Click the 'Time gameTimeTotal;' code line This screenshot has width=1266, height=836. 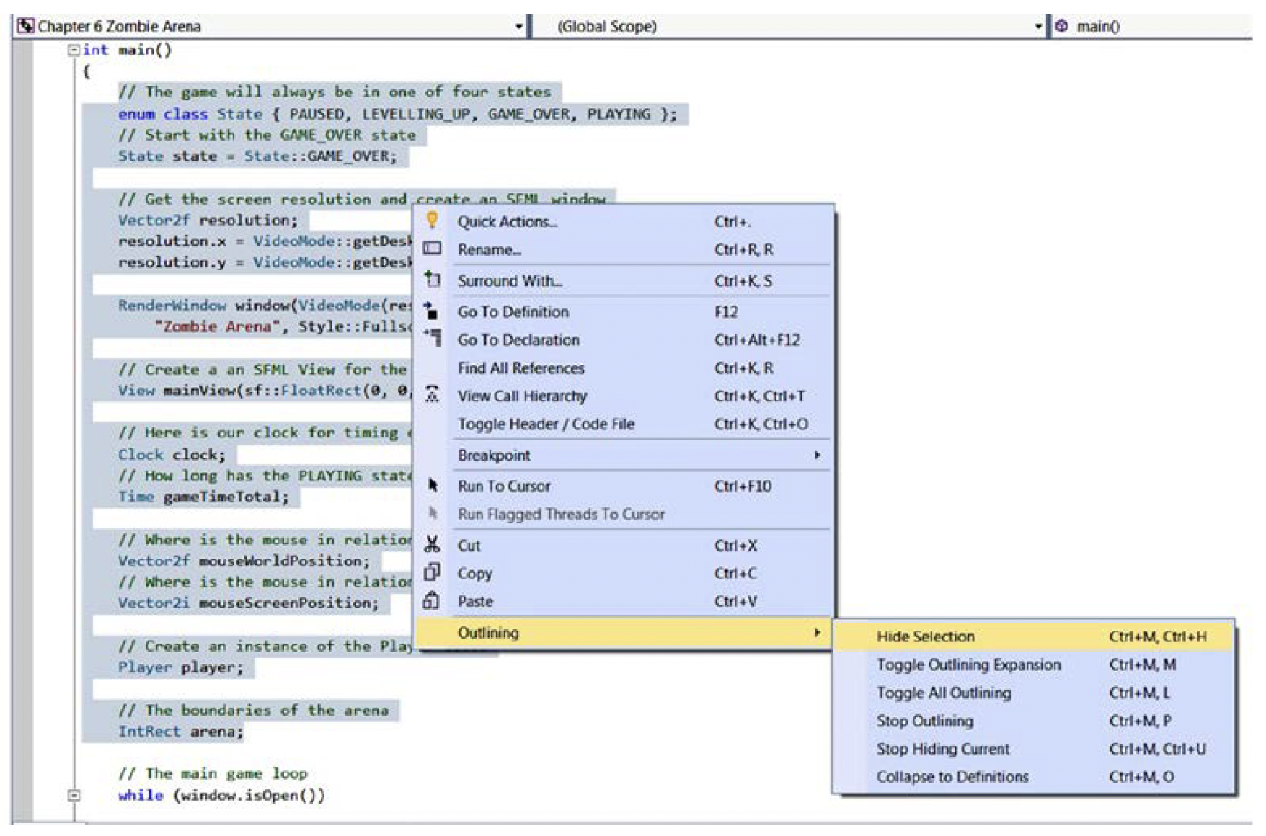click(x=203, y=497)
